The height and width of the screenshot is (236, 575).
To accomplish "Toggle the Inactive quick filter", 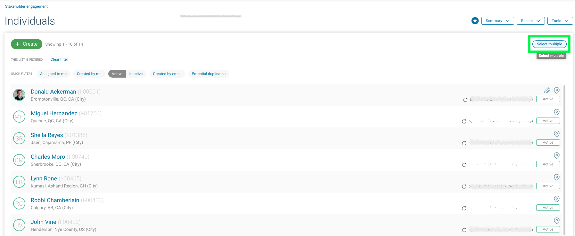I will [136, 74].
